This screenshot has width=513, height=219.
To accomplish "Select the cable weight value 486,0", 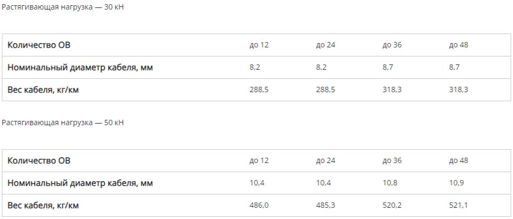I will pos(259,206).
